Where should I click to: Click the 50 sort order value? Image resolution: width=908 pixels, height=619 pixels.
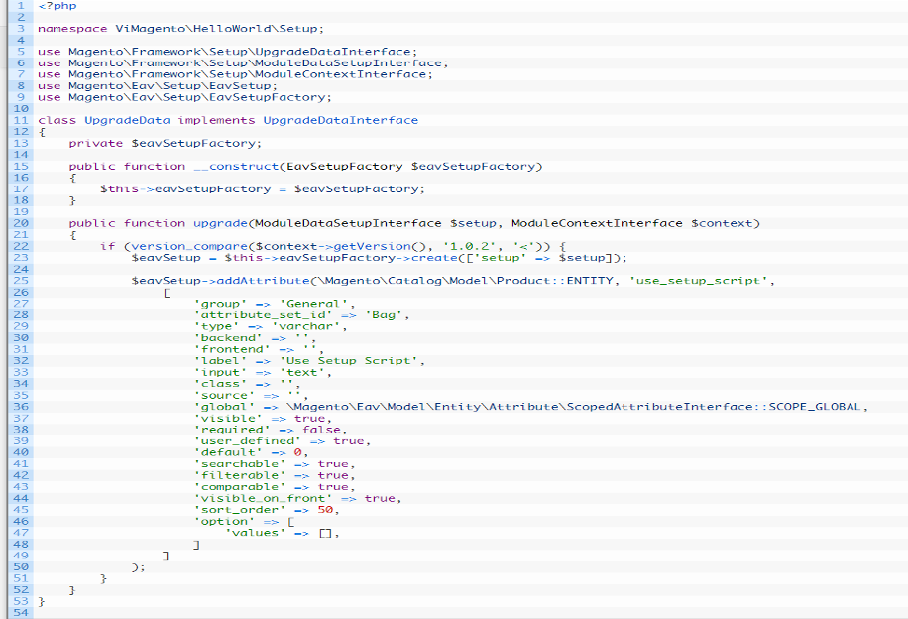pyautogui.click(x=325, y=510)
